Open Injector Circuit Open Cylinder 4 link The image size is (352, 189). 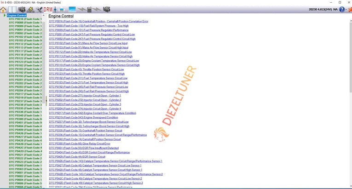[x=85, y=109]
